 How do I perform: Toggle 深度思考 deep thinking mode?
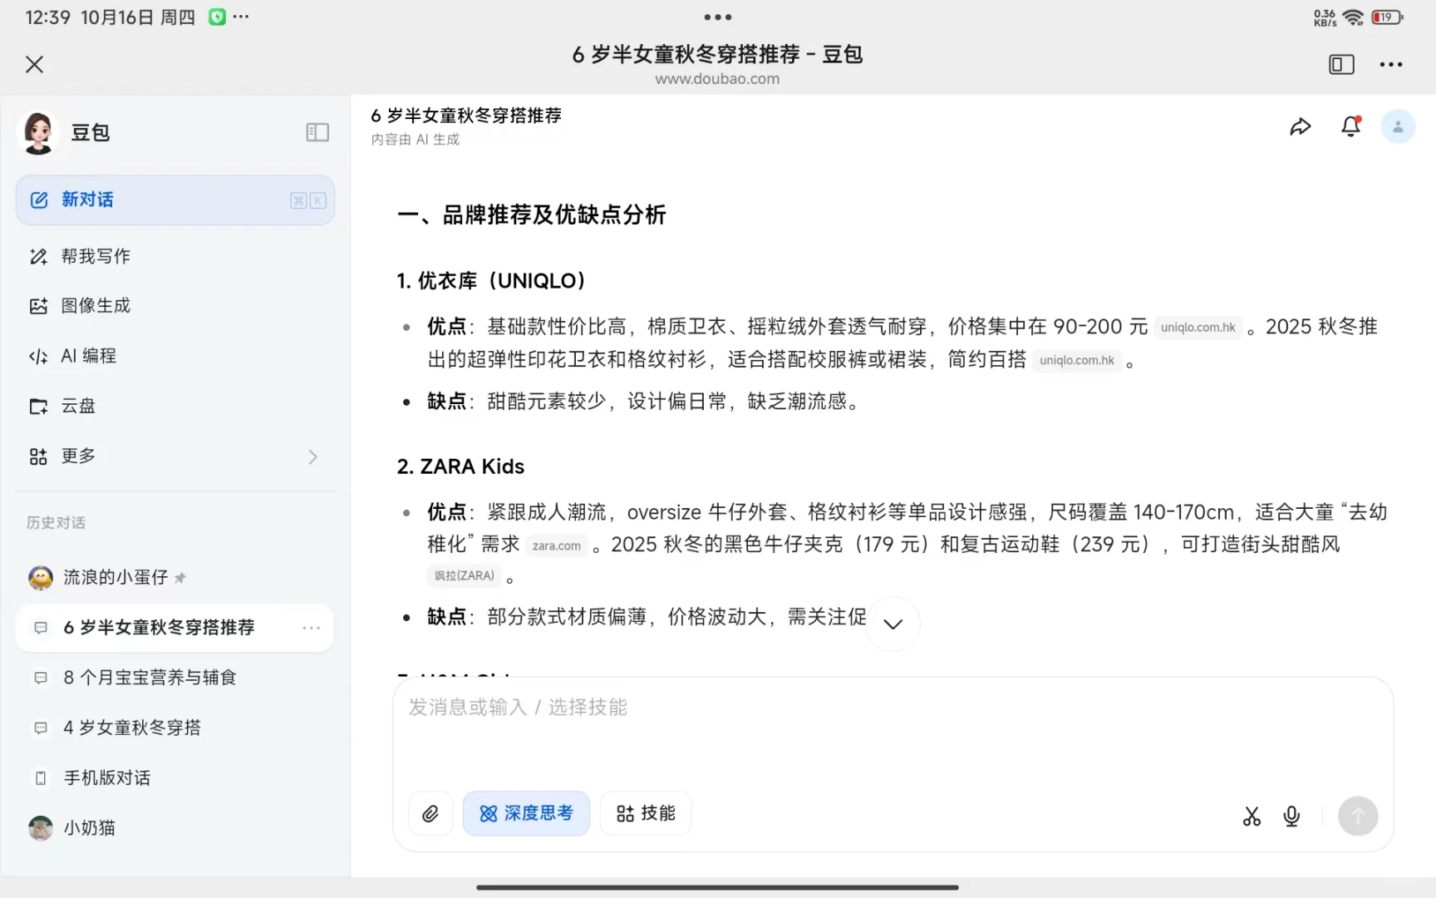526,814
